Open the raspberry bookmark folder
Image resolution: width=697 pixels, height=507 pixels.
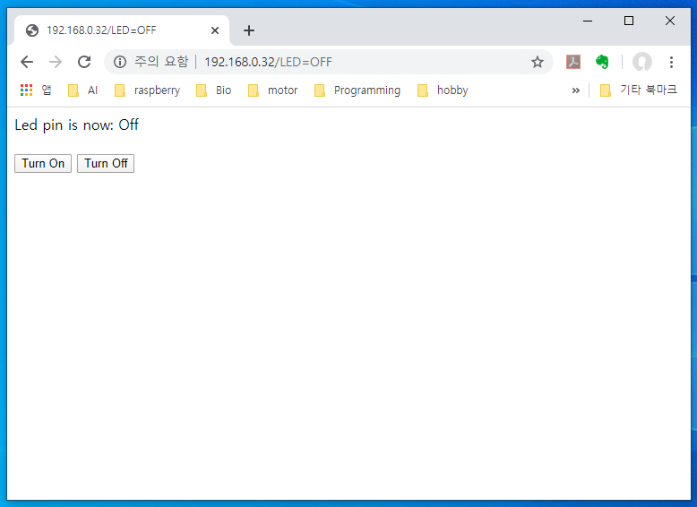pos(147,90)
